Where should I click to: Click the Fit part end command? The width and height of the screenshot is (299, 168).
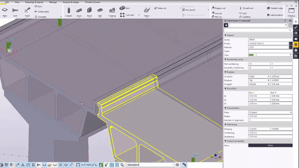pyautogui.click(x=246, y=8)
